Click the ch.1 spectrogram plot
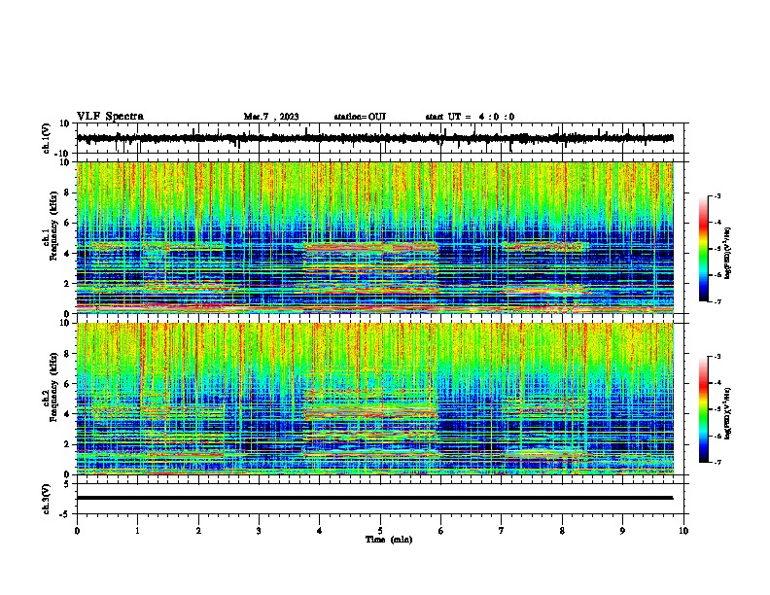Viewport: 770px width, 595px height. pos(375,237)
